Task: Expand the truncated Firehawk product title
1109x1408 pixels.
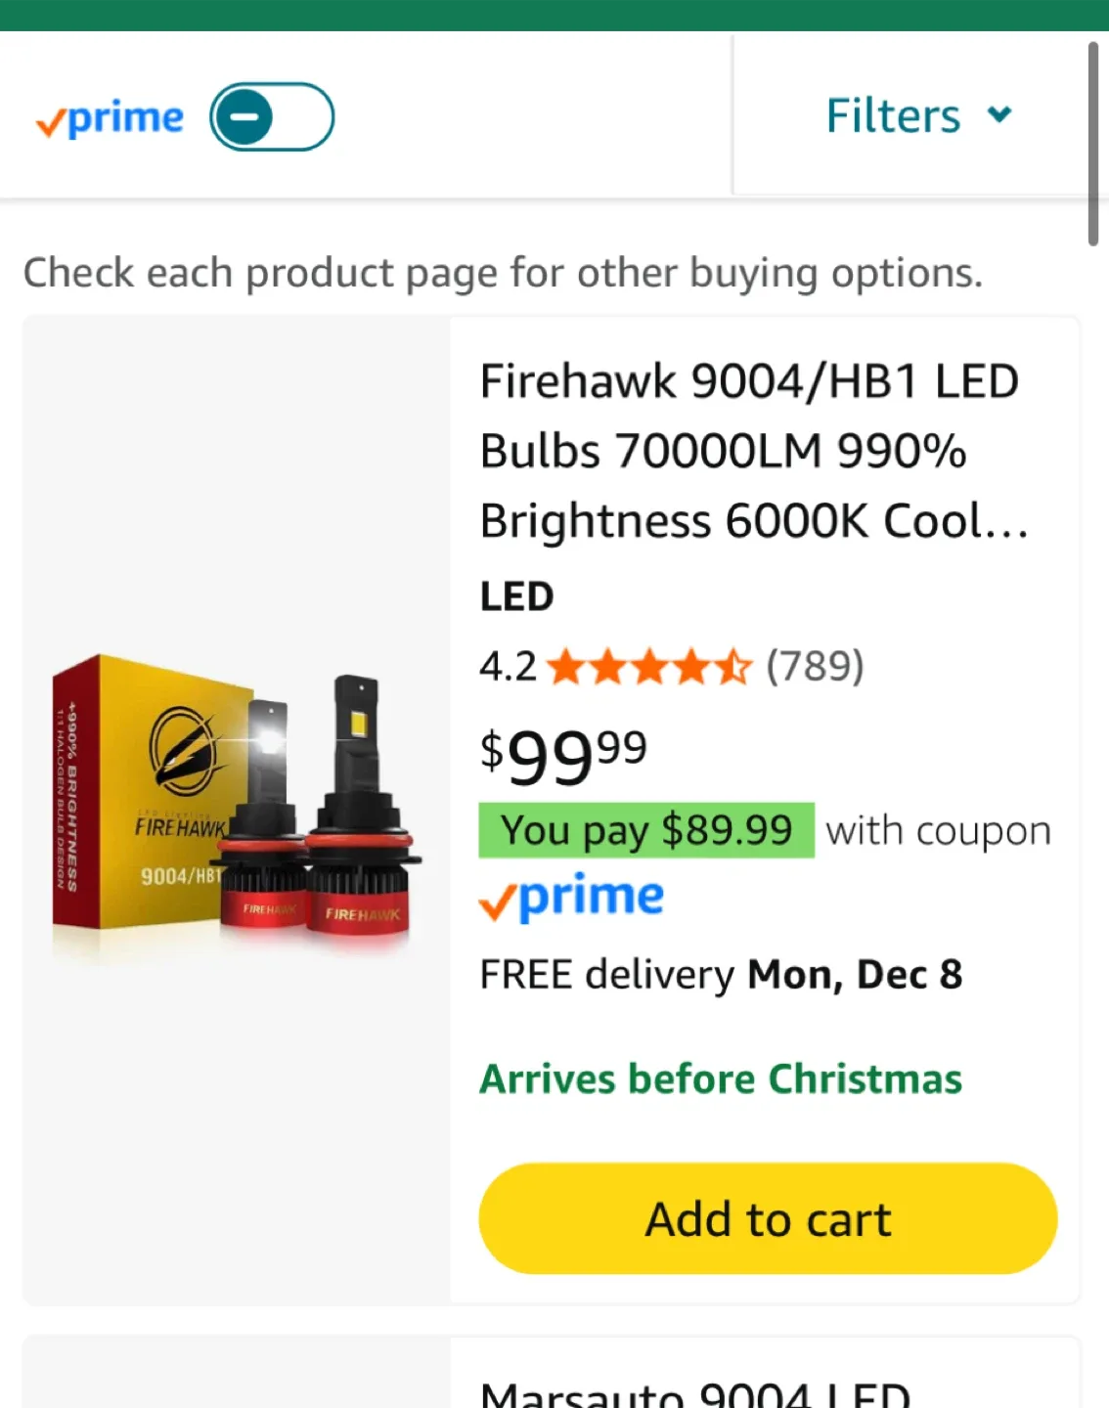Action: 753,450
